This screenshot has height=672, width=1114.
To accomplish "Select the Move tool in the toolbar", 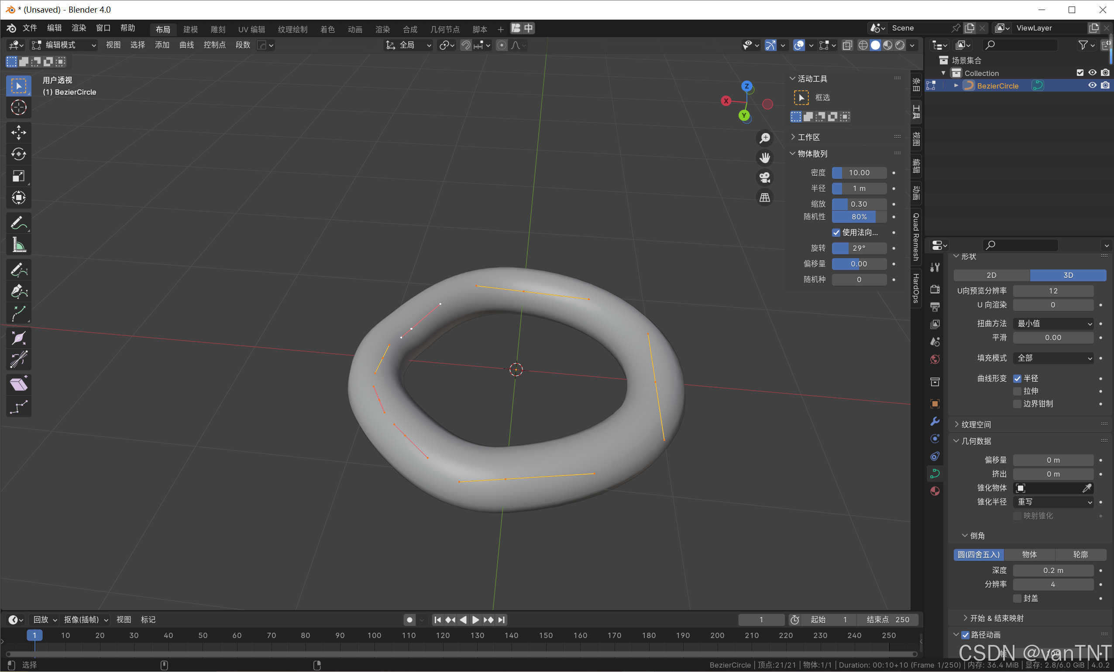I will 18,132.
